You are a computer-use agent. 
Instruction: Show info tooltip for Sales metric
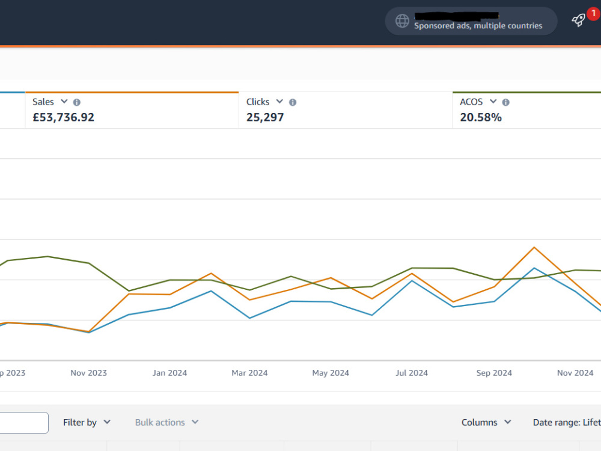[77, 102]
